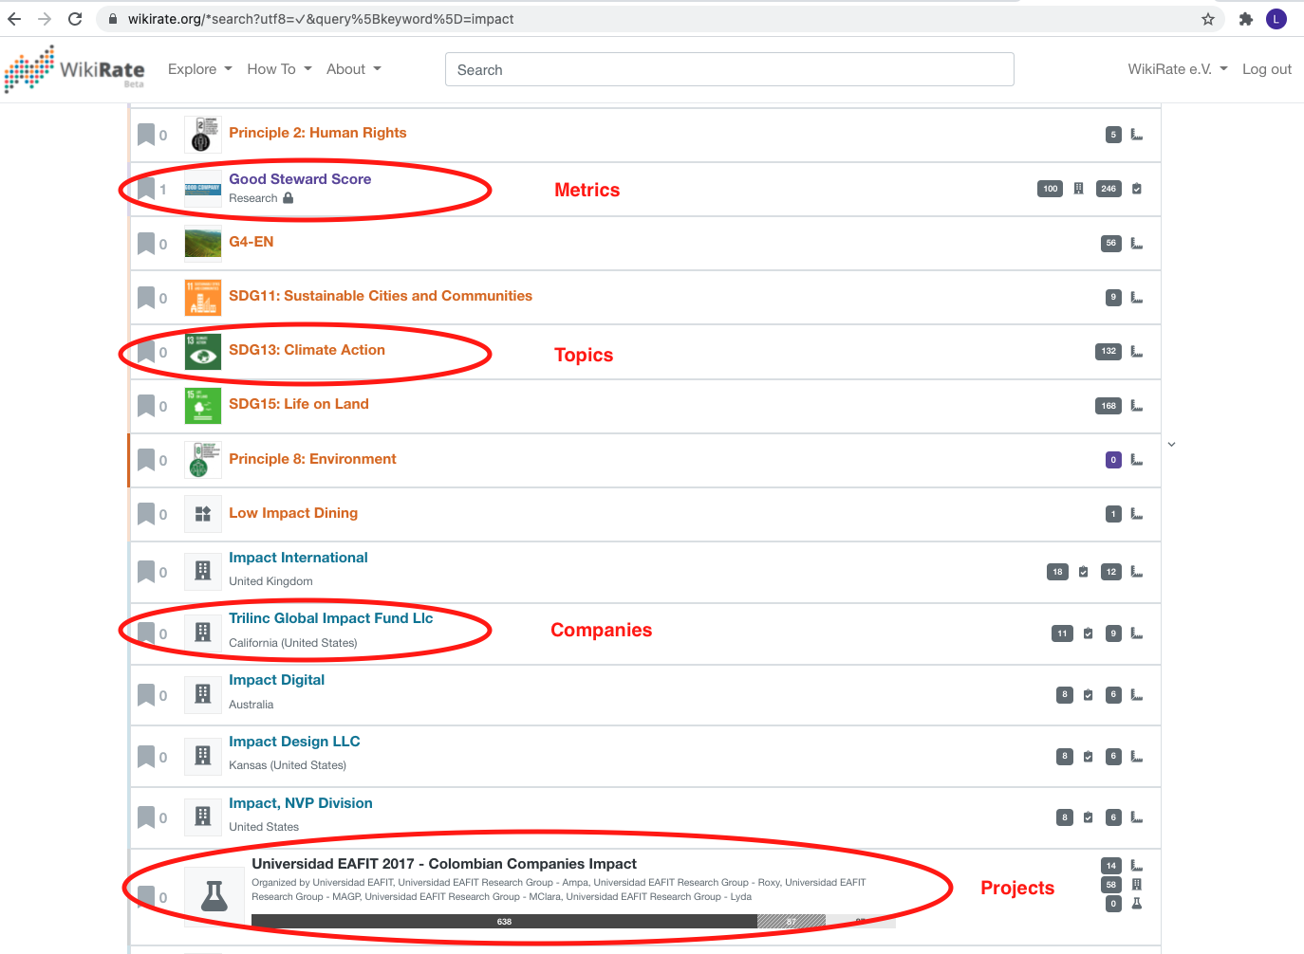Toggle bookmark for Impact Digital
The image size is (1304, 954).
[146, 695]
